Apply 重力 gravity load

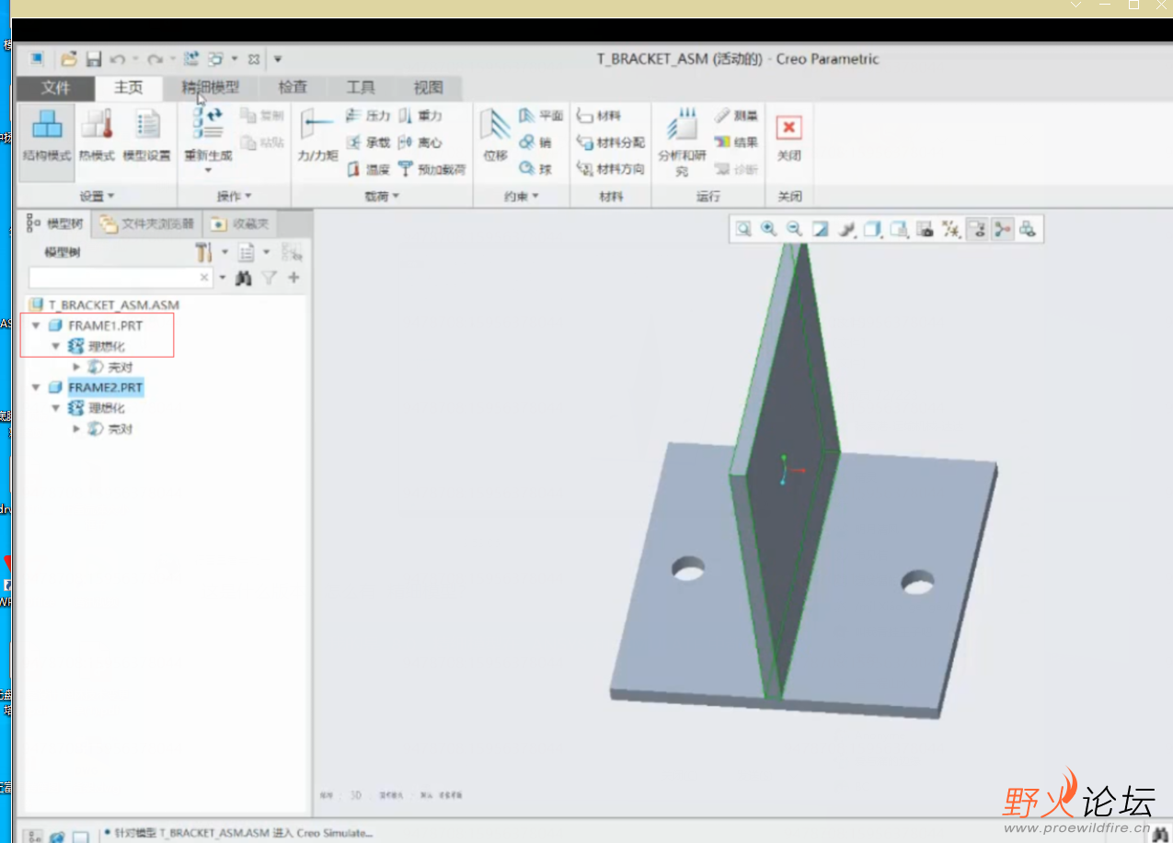pyautogui.click(x=420, y=116)
